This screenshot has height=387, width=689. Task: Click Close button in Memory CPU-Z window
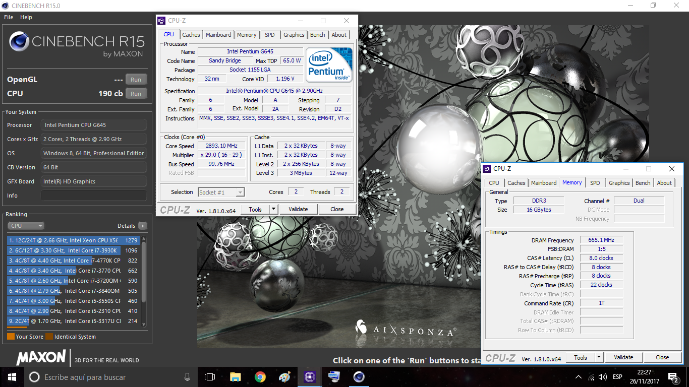tap(662, 357)
